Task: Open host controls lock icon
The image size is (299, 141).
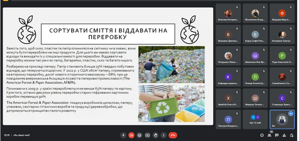Action: [x=291, y=135]
